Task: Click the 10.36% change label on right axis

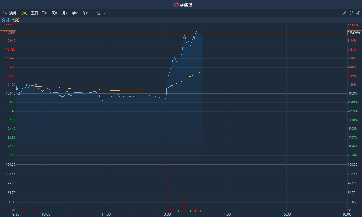Action: click(x=354, y=33)
